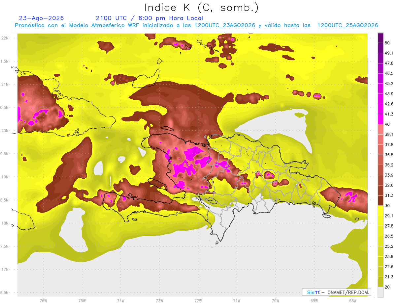Click the latitude axis label '17N'

click(x=6, y=270)
